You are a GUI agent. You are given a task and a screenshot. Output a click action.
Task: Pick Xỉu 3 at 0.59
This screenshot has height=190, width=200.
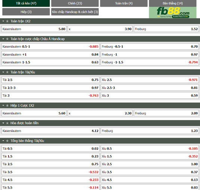tap(150, 95)
